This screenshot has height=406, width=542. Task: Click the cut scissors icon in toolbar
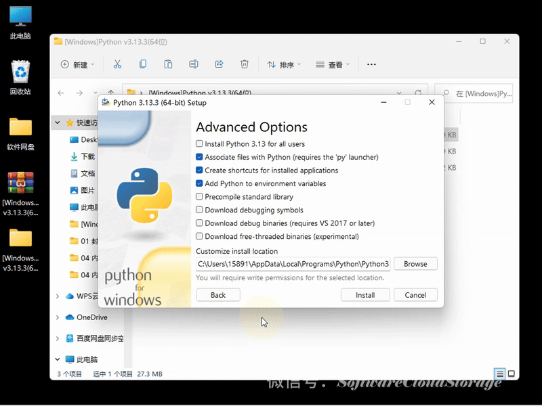click(117, 64)
